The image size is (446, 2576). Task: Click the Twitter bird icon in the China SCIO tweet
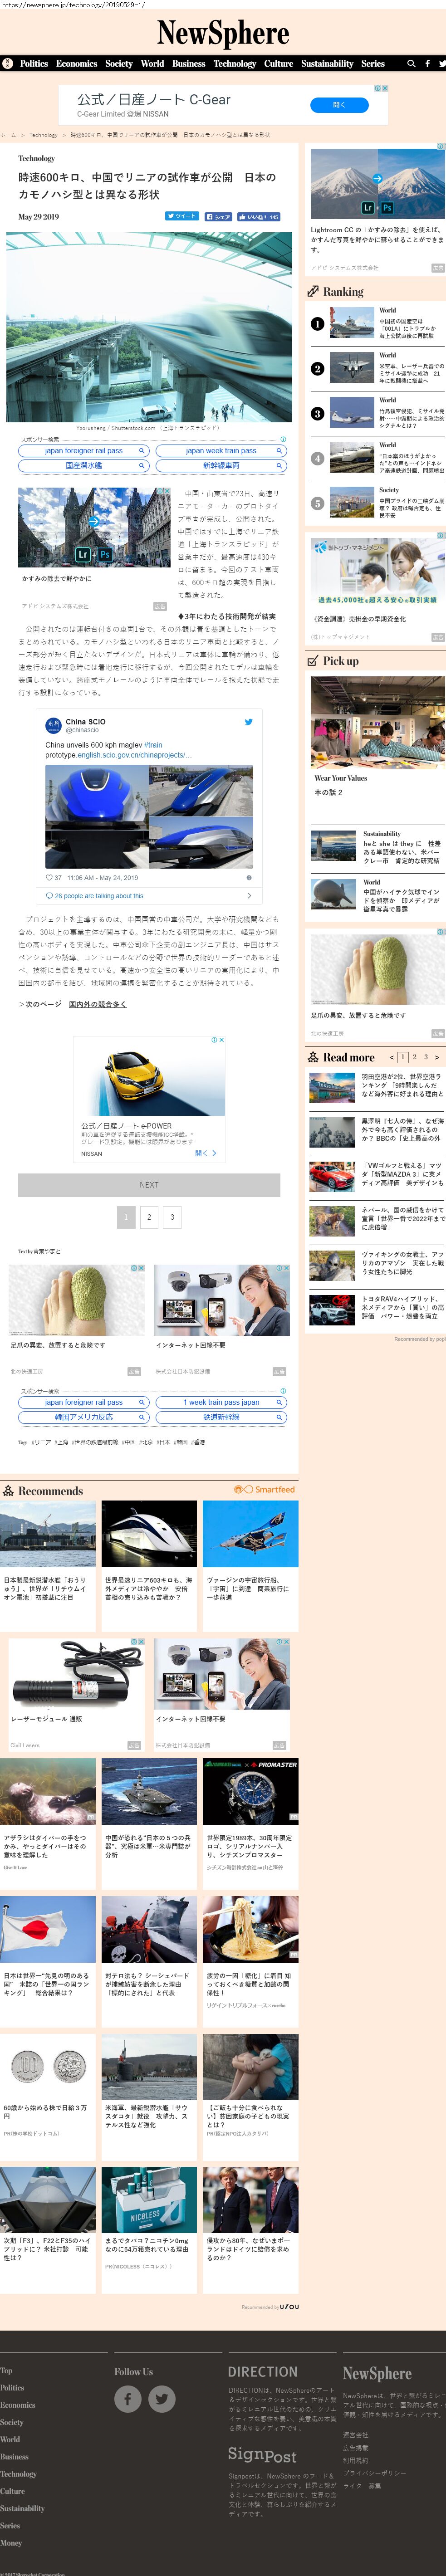tap(248, 722)
